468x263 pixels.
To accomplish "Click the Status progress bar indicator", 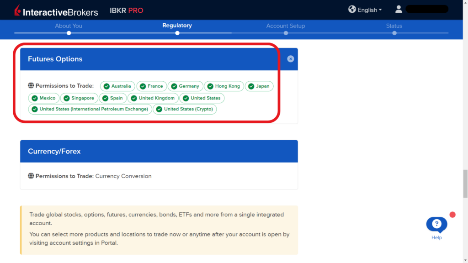I will click(x=394, y=33).
